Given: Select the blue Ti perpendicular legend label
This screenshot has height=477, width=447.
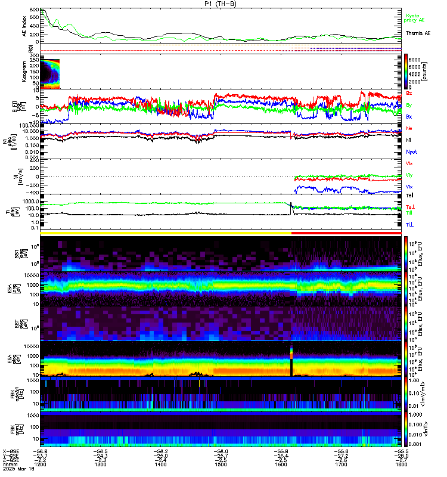Looking at the screenshot, I should coord(409,225).
